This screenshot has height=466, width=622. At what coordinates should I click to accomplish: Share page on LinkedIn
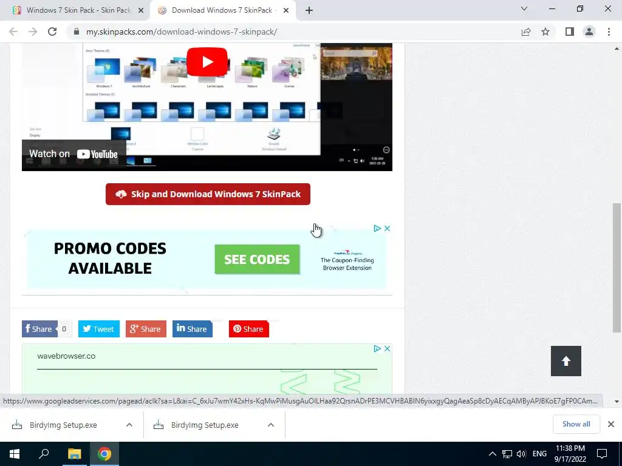point(193,329)
